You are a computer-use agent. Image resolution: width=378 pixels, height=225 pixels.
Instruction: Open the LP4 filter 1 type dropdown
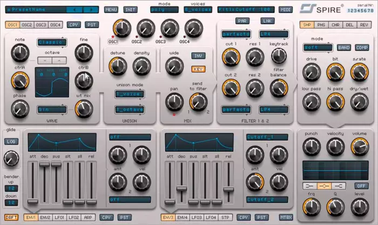pyautogui.click(x=273, y=33)
